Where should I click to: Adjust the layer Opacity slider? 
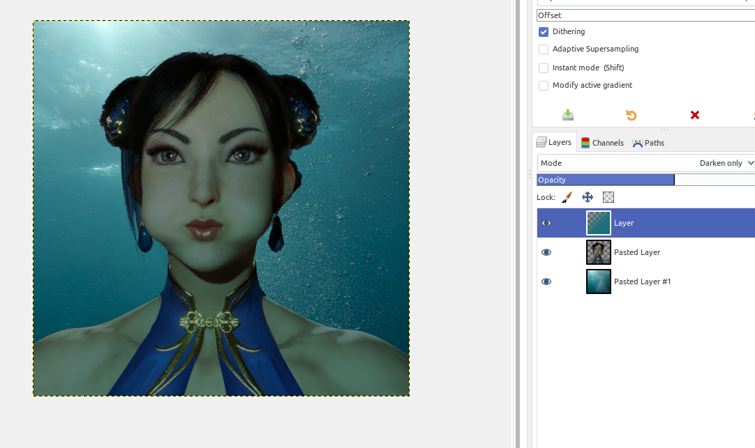tap(645, 180)
